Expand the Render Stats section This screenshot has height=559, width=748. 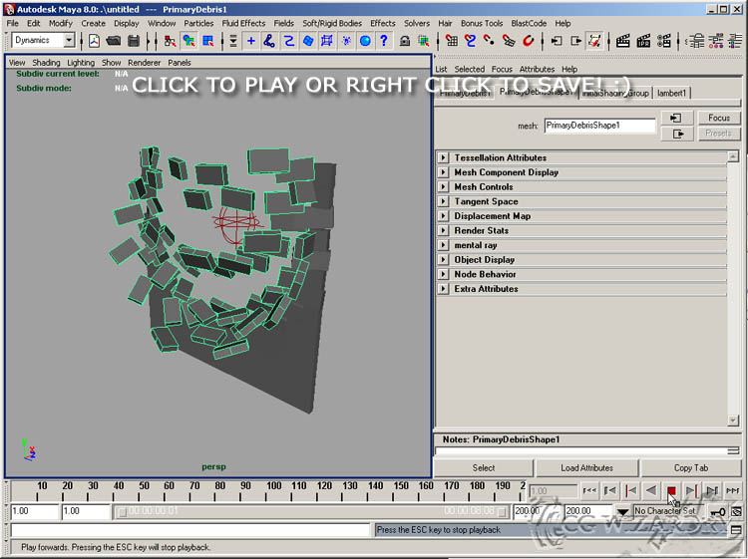pos(443,230)
